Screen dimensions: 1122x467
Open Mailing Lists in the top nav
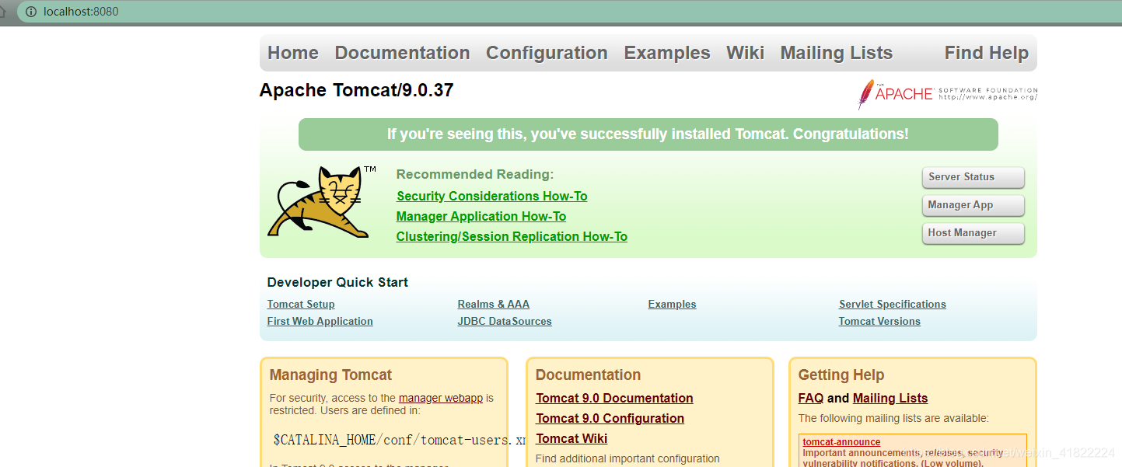(x=836, y=53)
